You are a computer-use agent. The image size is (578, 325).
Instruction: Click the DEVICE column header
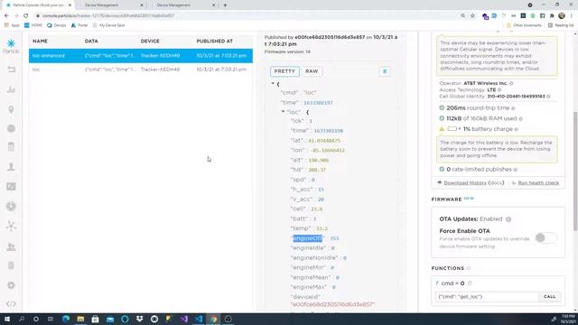click(150, 41)
